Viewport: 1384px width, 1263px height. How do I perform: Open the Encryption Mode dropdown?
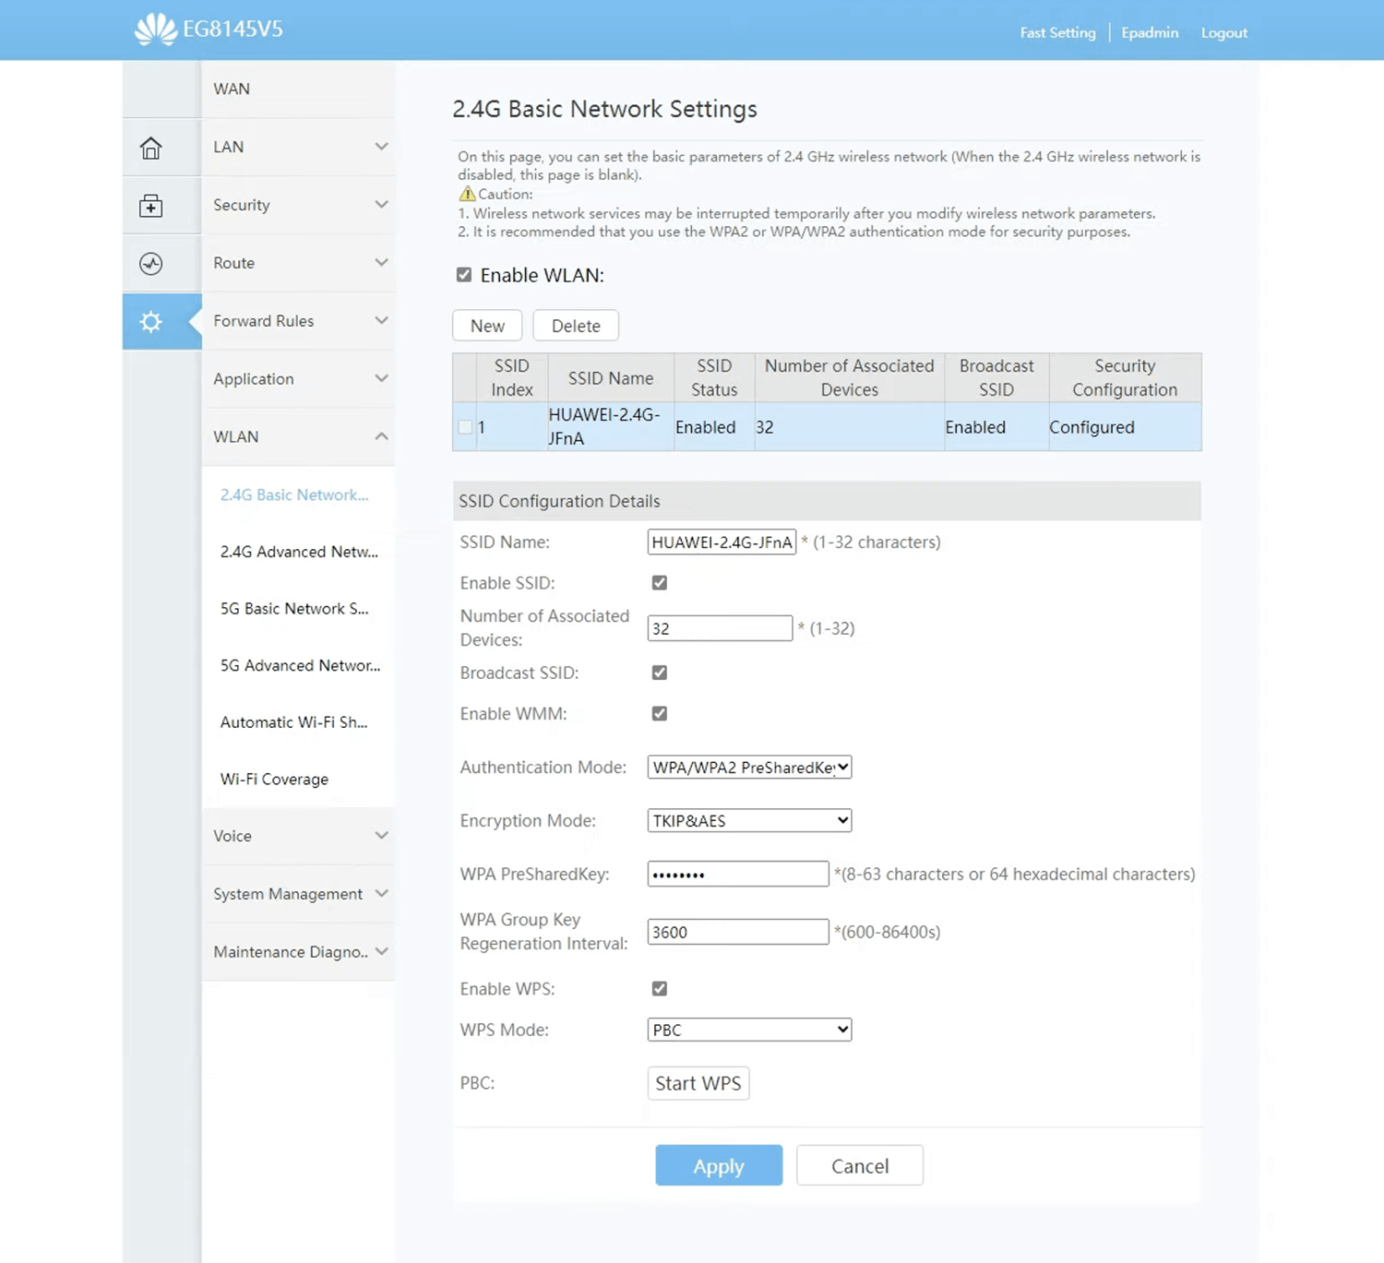coord(748,820)
